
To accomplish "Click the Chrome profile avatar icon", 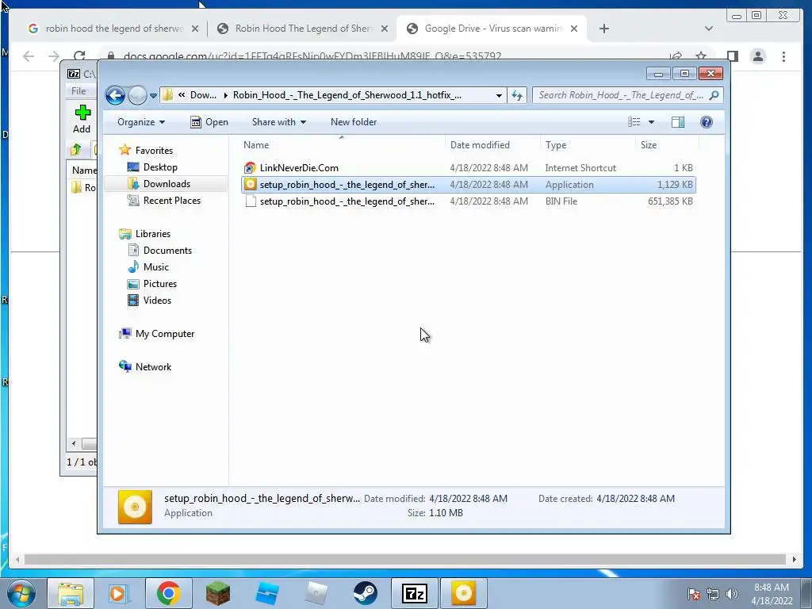I will point(758,56).
